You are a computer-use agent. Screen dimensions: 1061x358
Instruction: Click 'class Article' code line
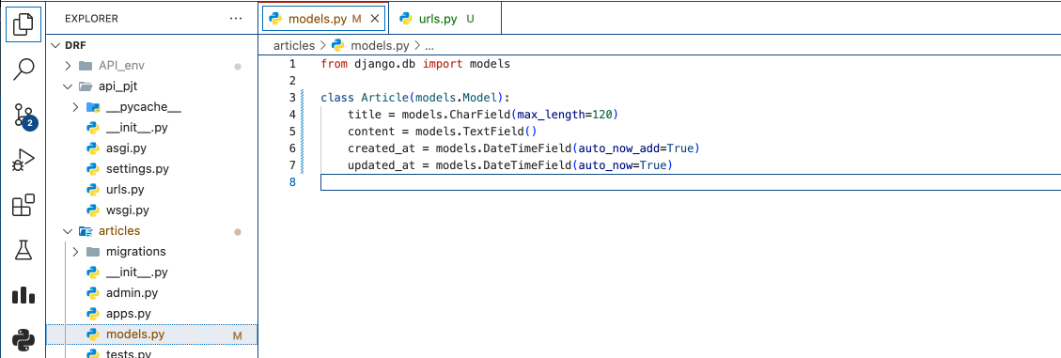[415, 98]
